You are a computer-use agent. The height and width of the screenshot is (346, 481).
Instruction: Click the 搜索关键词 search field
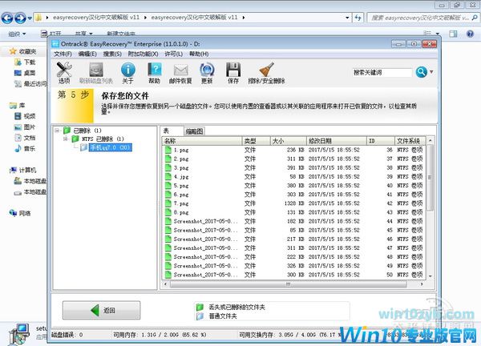[382, 73]
